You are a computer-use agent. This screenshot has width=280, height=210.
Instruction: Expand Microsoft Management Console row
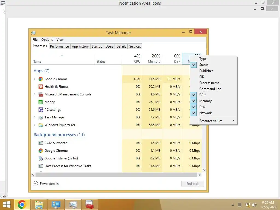pos(35,94)
